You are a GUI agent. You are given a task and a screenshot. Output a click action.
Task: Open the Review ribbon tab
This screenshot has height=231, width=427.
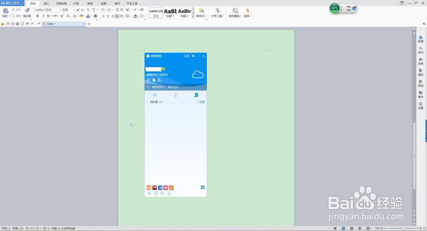(x=90, y=3)
